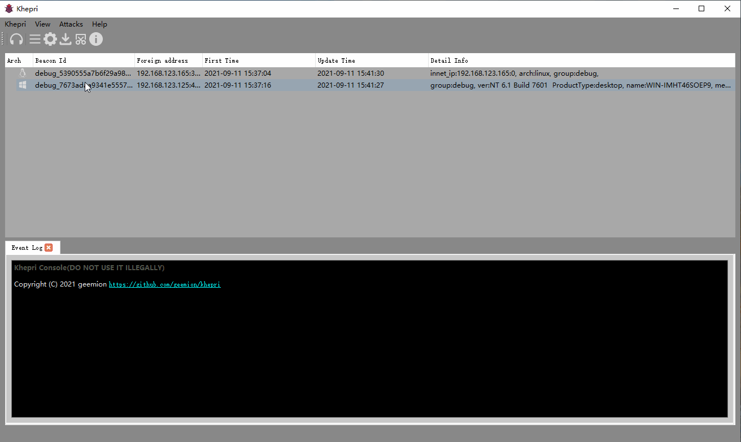Click the Copyright (C) 2021 geemion text
Viewport: 741px width, 442px height.
coord(60,284)
